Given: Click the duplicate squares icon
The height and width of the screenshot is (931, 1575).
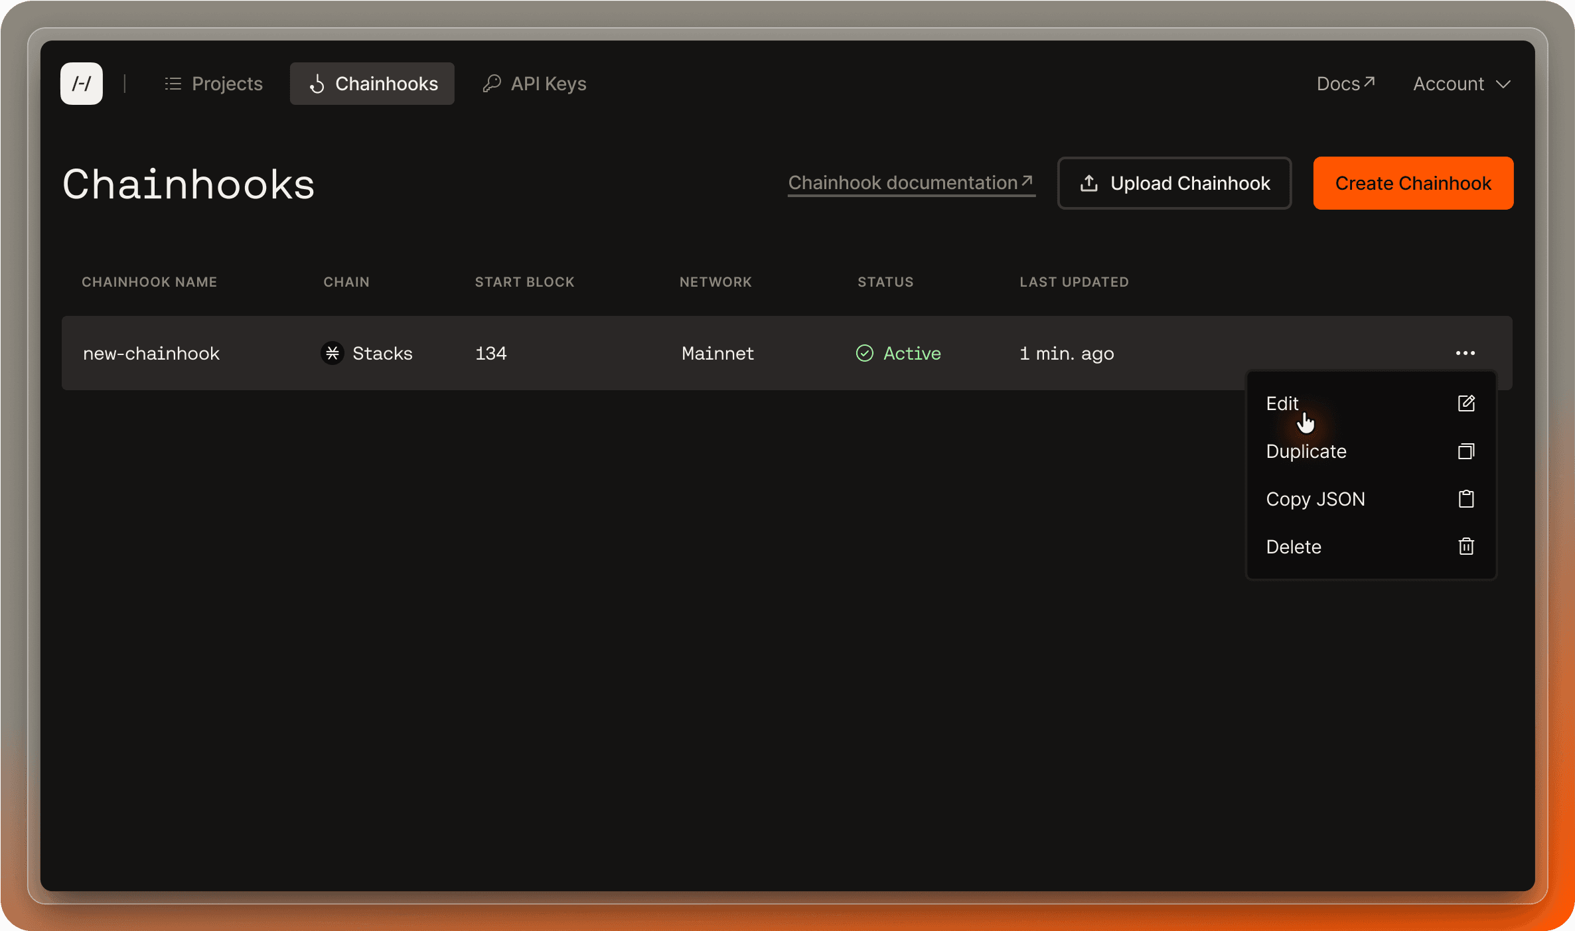Looking at the screenshot, I should [1466, 451].
